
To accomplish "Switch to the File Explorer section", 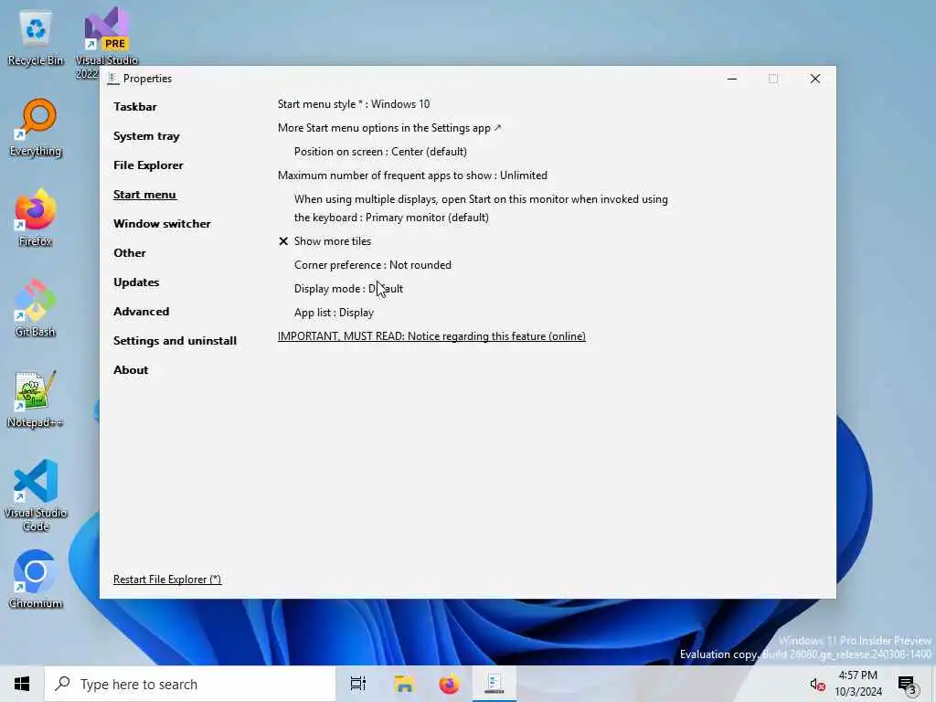I will tap(148, 165).
